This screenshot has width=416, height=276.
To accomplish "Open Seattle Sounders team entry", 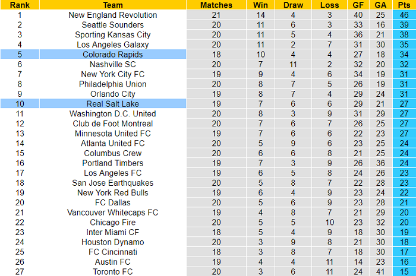I will pyautogui.click(x=113, y=25).
